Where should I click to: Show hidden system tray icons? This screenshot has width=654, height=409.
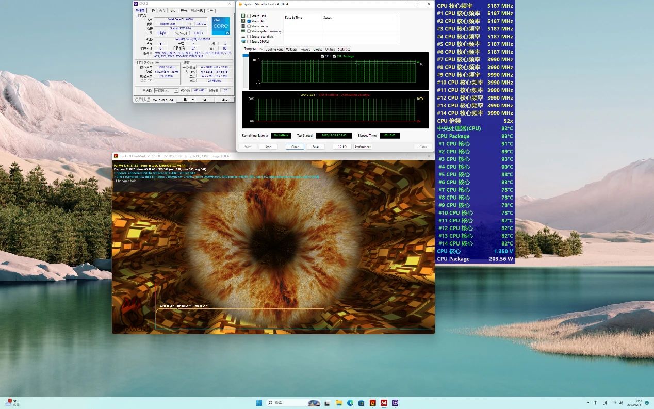click(588, 403)
